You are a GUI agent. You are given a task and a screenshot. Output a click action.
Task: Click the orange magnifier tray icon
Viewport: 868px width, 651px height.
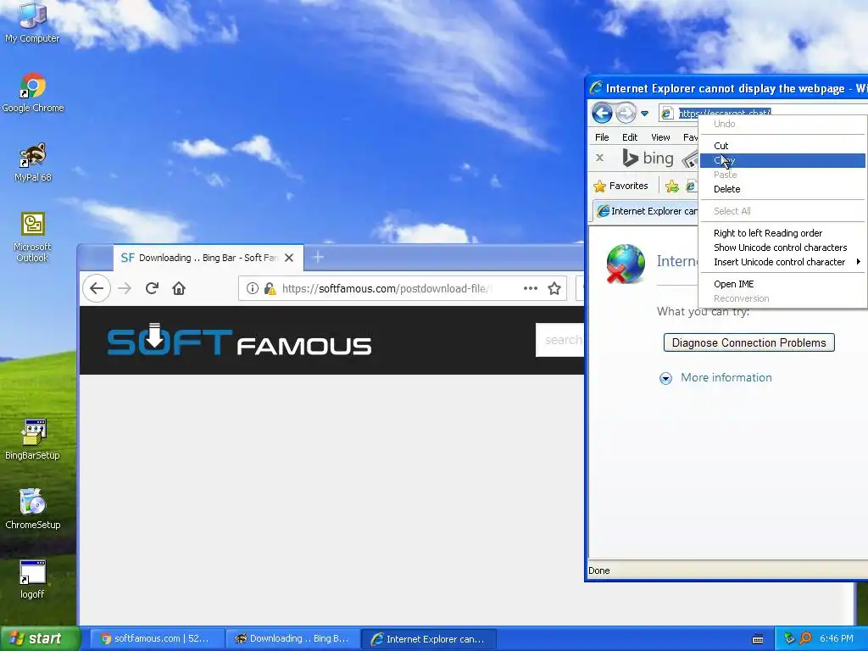click(x=805, y=639)
